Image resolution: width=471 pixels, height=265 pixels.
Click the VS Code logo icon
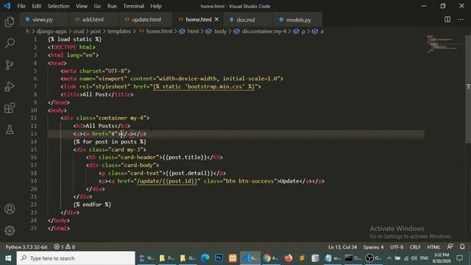[x=7, y=6]
